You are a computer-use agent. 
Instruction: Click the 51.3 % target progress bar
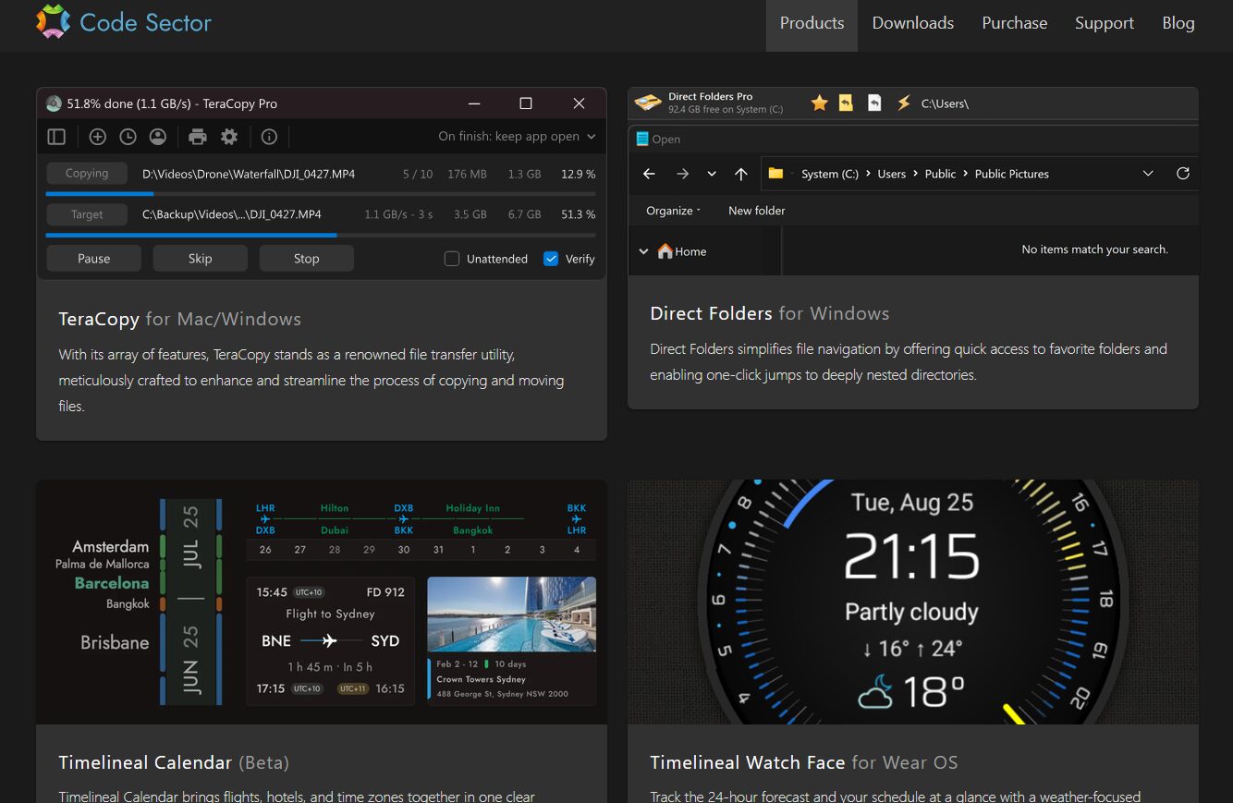click(x=321, y=236)
